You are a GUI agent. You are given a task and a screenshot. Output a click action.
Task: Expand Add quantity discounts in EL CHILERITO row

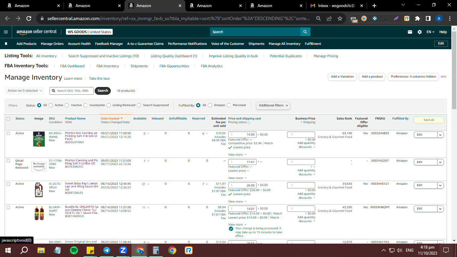click(306, 219)
